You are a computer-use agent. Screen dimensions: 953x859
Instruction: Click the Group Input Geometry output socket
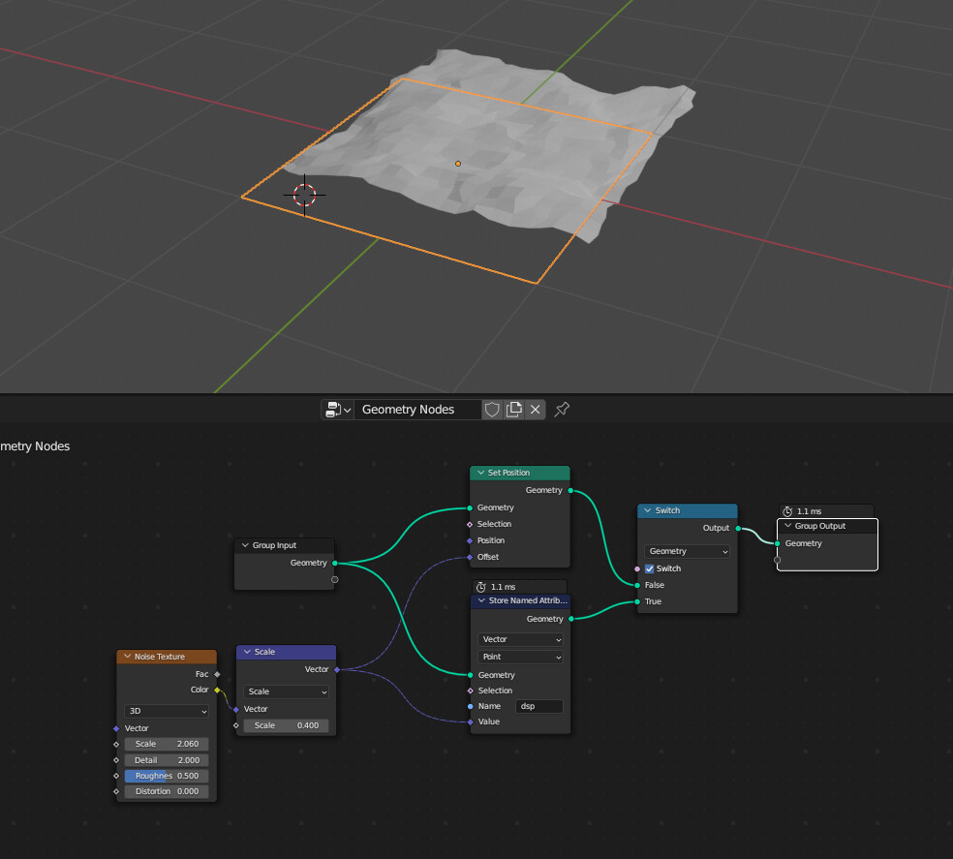335,564
